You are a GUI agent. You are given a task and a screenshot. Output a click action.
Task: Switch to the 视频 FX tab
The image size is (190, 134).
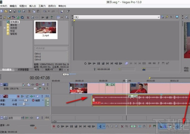[49, 70]
